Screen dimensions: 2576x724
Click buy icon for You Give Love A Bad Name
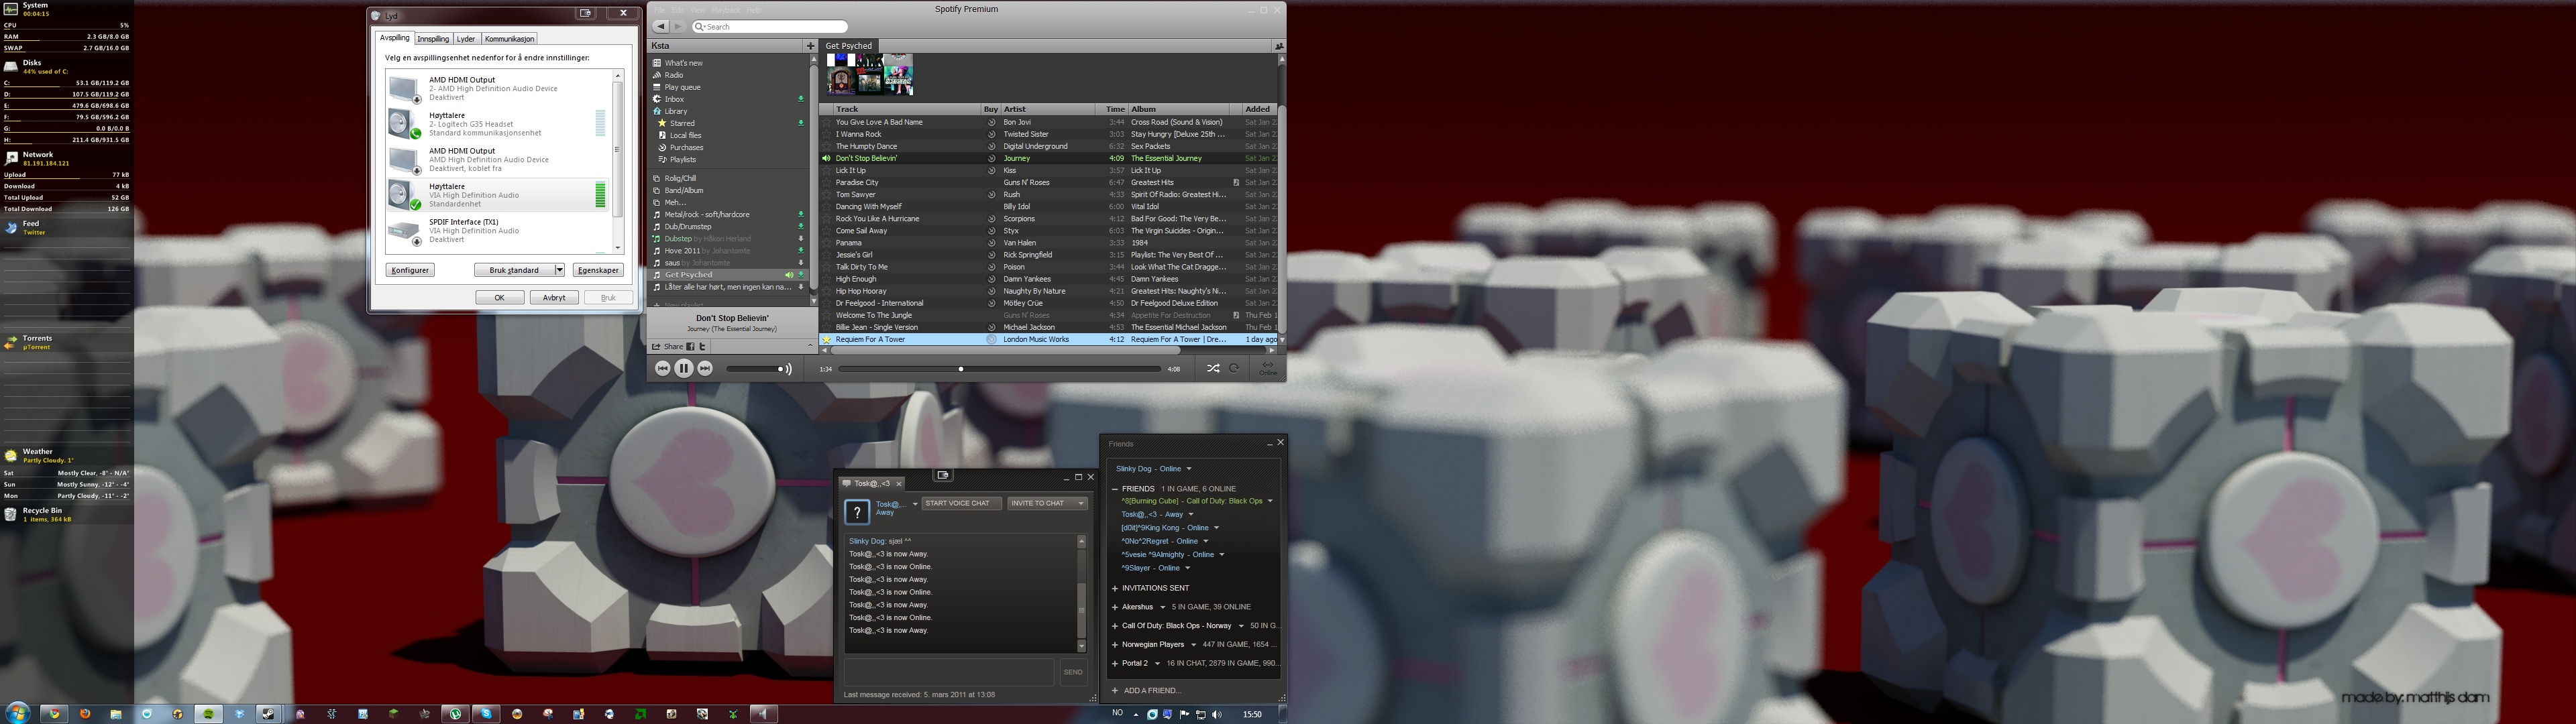tap(991, 122)
